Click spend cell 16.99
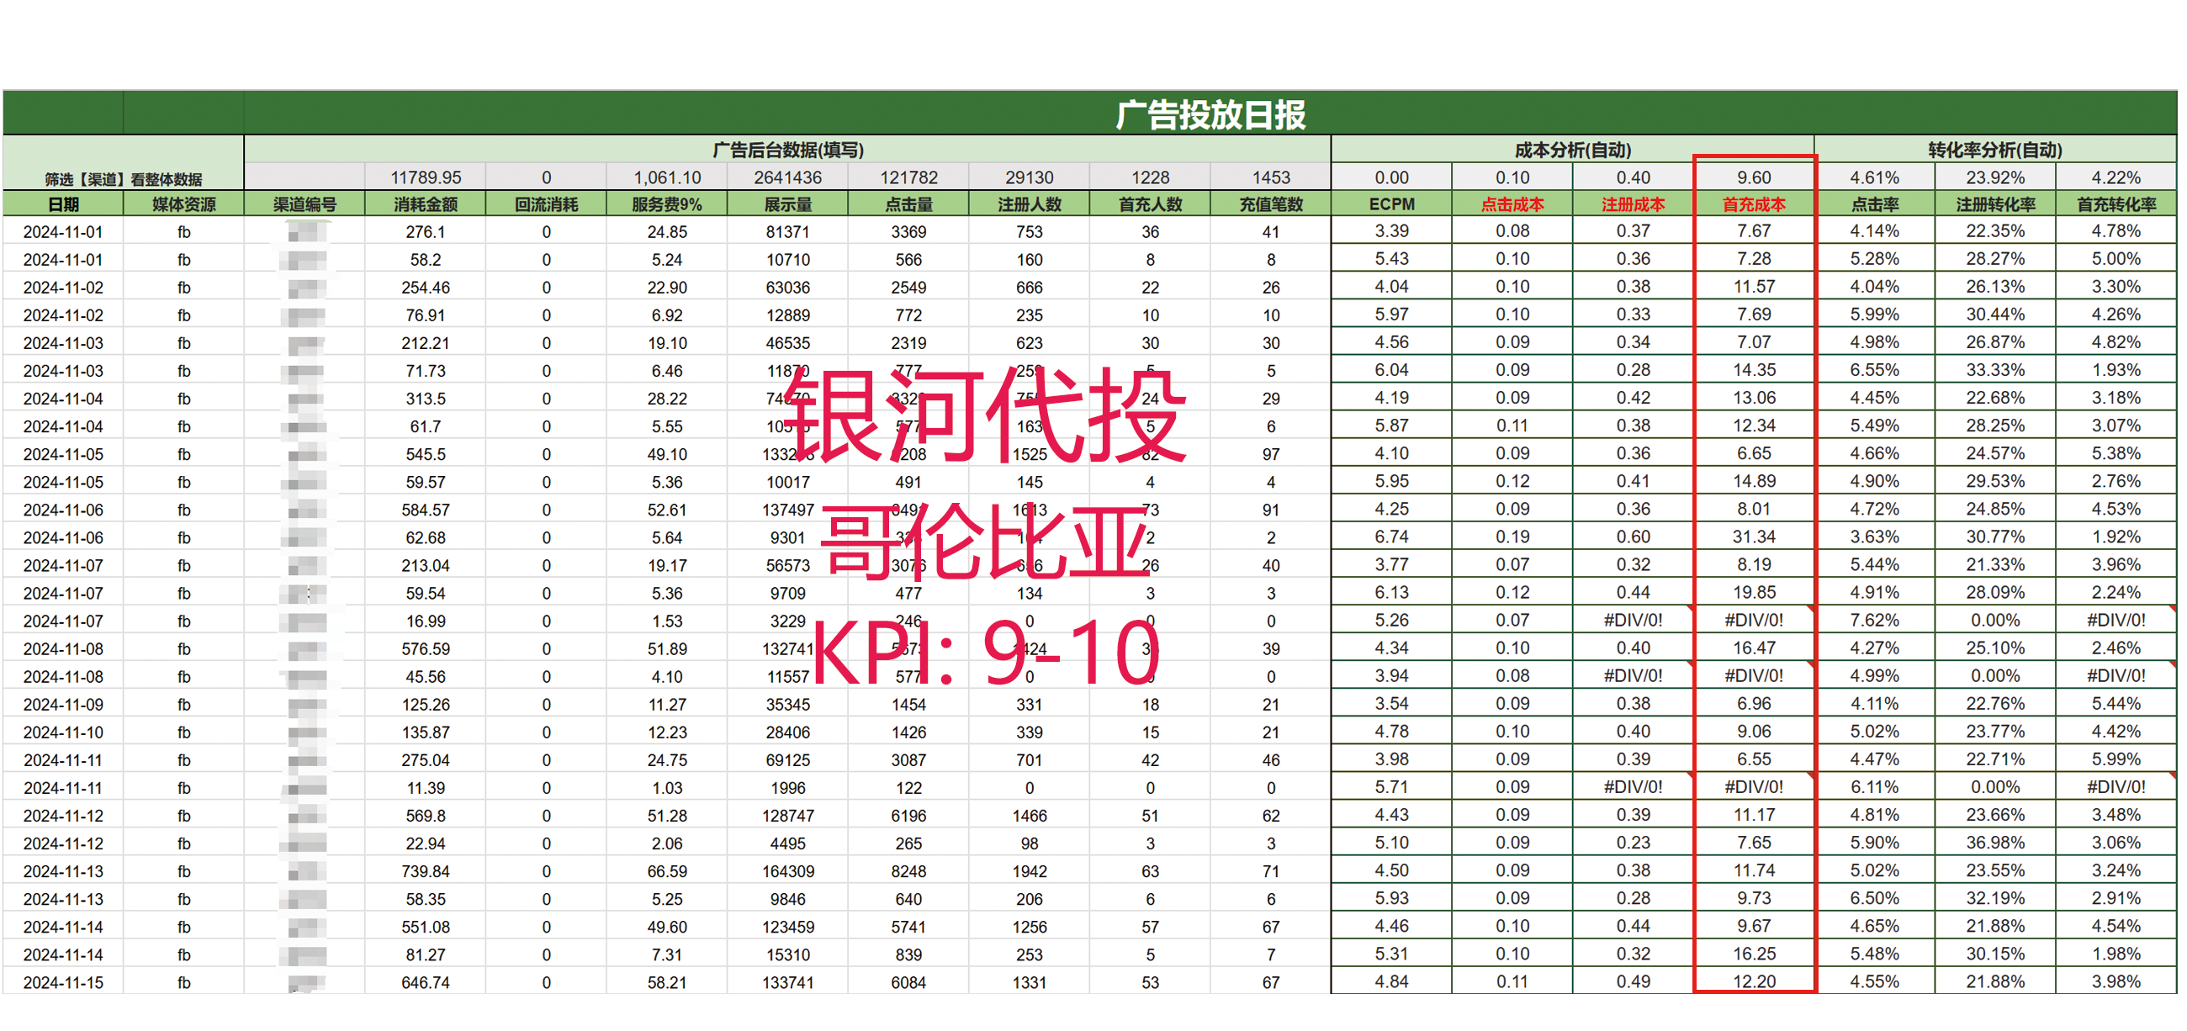This screenshot has width=2187, height=1031. 426,621
